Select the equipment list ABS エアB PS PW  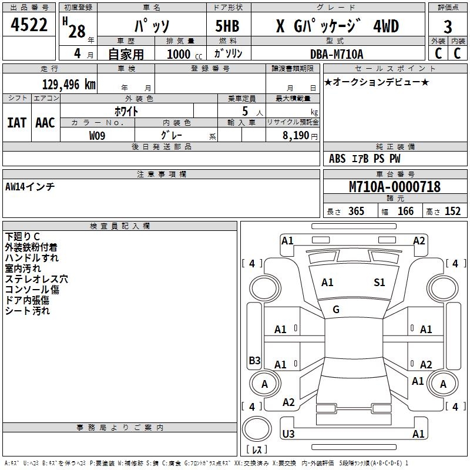click(x=364, y=159)
